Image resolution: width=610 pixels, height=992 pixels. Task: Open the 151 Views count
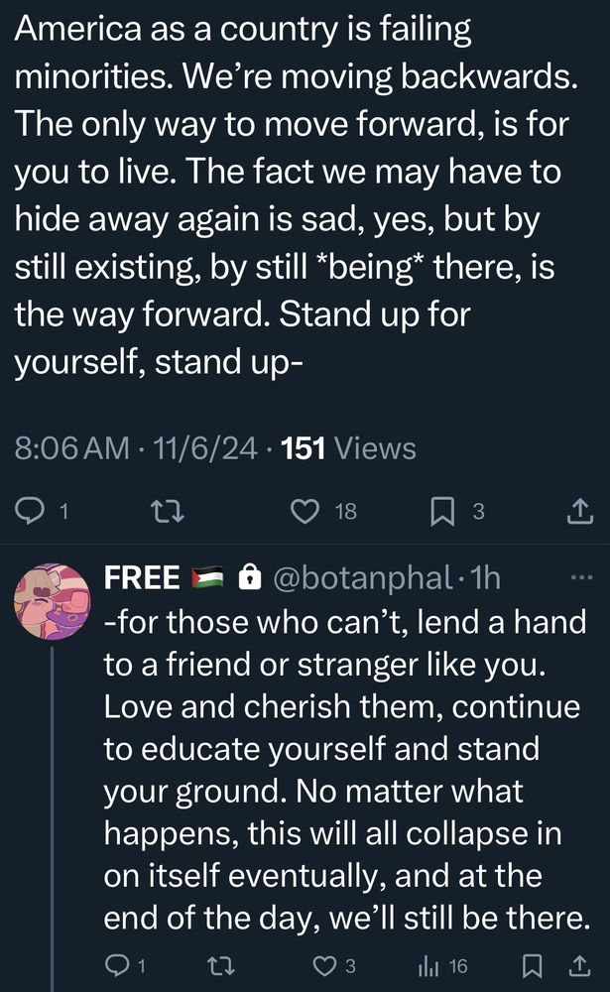click(349, 448)
